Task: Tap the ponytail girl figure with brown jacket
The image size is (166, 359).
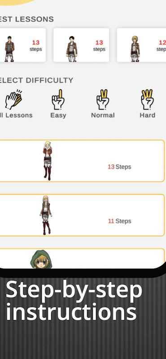Action: pyautogui.click(x=46, y=215)
